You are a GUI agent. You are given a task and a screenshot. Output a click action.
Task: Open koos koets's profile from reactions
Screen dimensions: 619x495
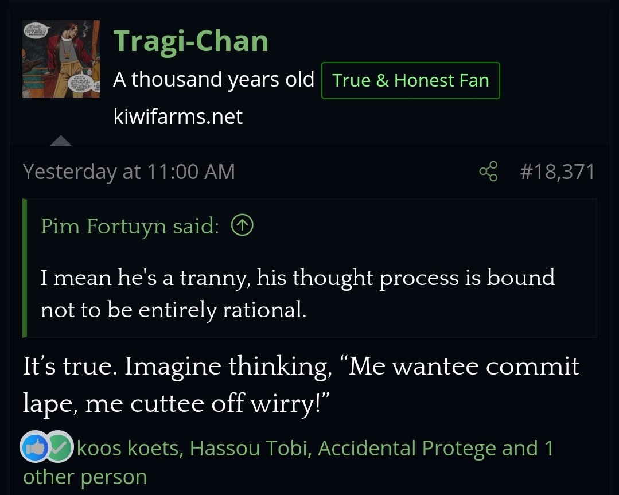pyautogui.click(x=128, y=449)
